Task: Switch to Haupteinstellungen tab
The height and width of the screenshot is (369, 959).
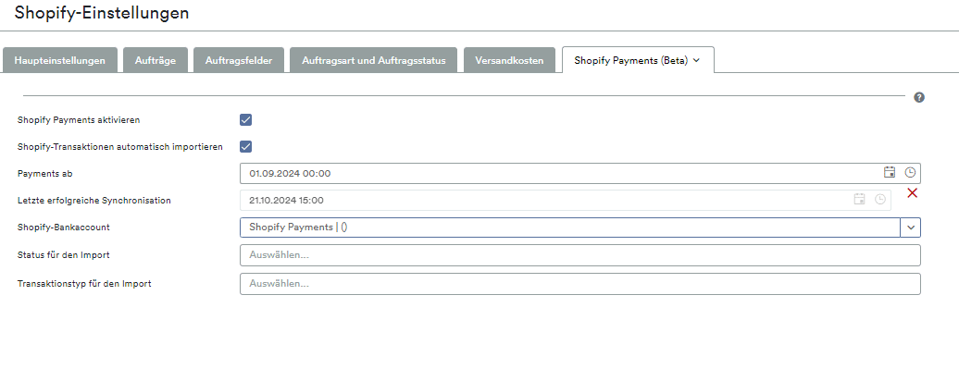Action: (60, 60)
